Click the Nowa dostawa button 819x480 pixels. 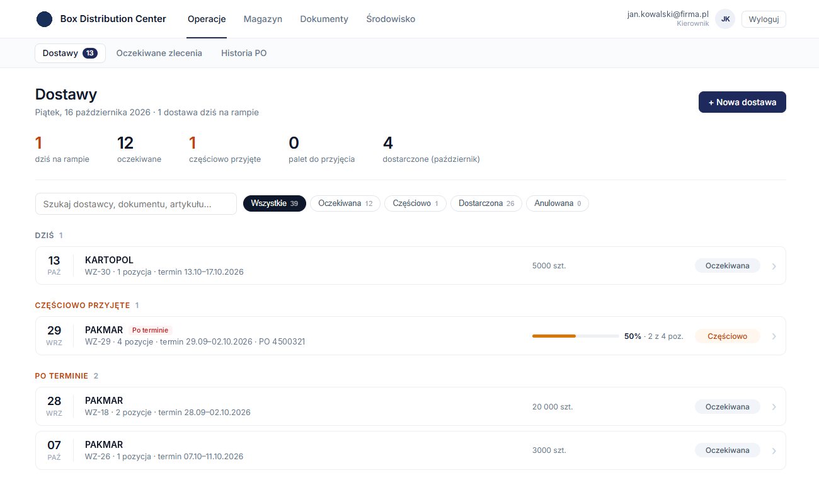coord(742,102)
